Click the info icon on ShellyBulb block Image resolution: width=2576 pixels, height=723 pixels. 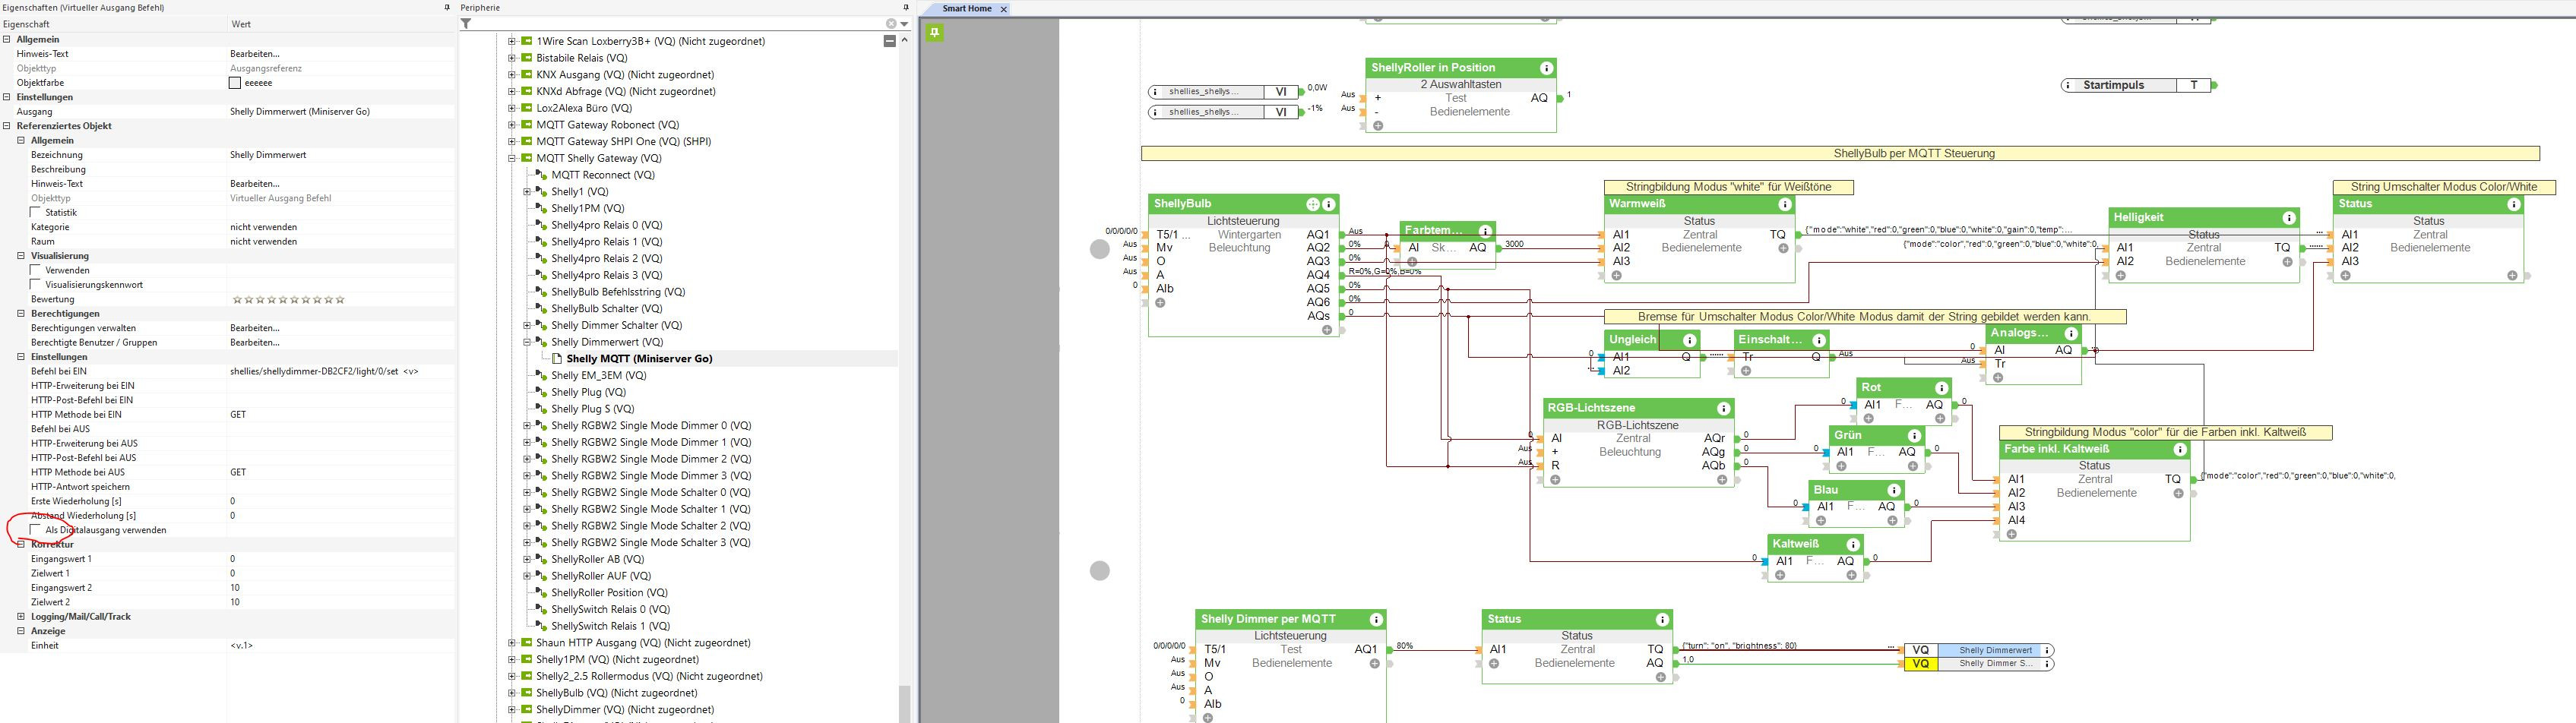point(1329,204)
